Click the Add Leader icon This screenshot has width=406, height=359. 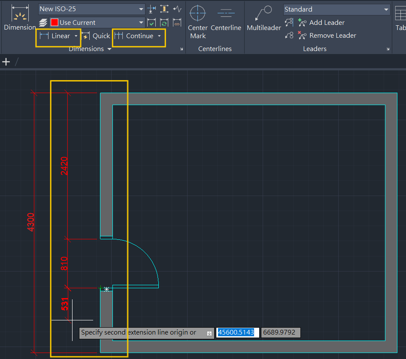303,23
